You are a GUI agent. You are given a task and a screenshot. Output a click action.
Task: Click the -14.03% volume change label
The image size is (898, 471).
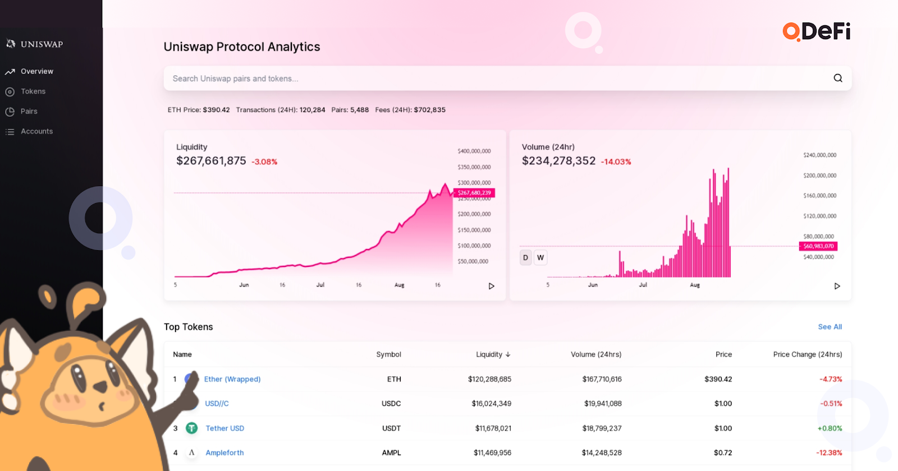pos(616,162)
